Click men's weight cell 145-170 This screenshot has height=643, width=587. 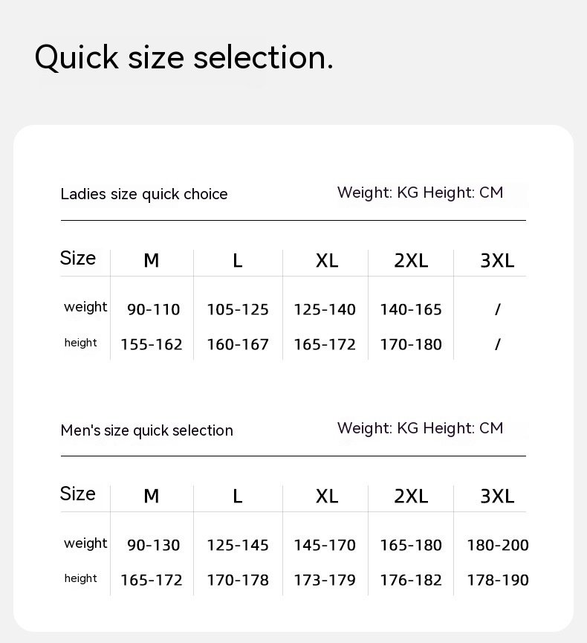[x=325, y=546]
